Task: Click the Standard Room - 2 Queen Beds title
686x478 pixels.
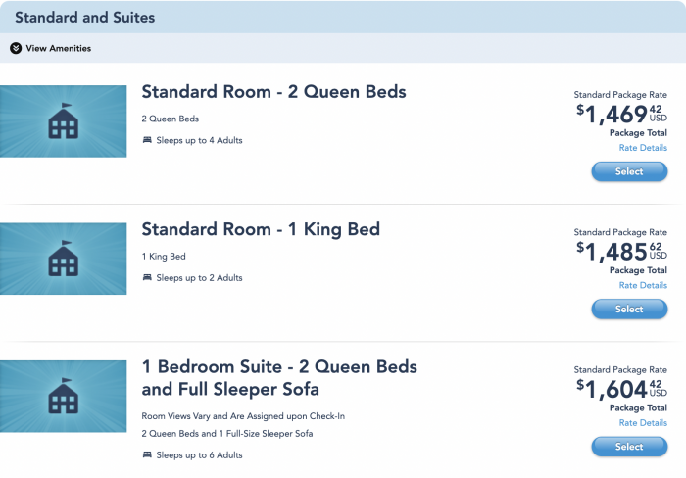Action: (273, 92)
